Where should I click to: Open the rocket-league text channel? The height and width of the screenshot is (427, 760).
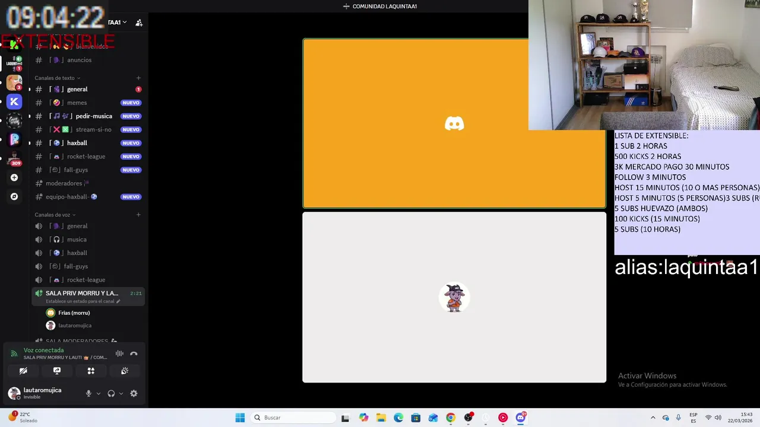click(x=88, y=157)
